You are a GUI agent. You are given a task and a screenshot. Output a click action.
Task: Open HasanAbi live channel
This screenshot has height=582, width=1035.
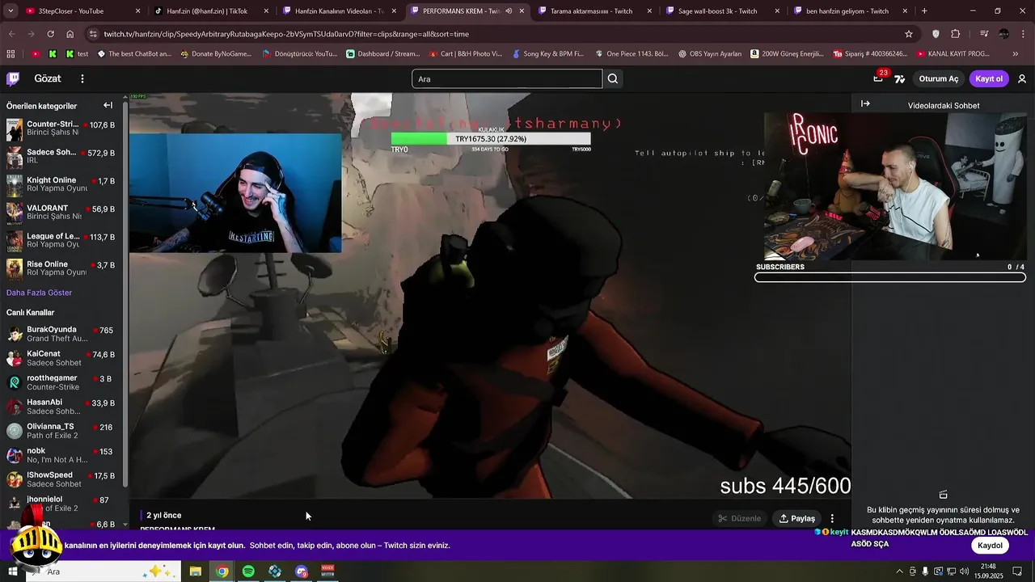click(x=61, y=407)
